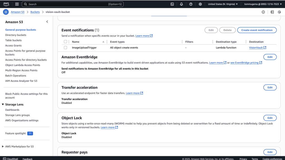Open the notifications bell
Viewport: 285px width, 160px height.
pyautogui.click(x=181, y=4)
